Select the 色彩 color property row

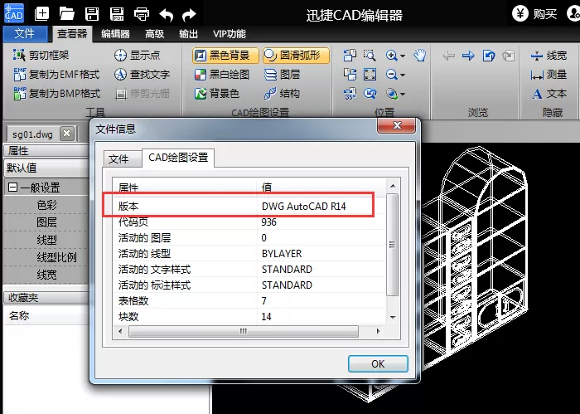[46, 205]
